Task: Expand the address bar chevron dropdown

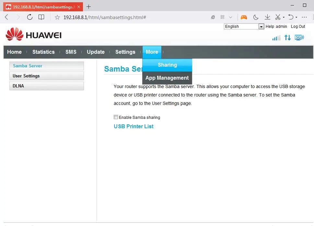Action: click(231, 17)
